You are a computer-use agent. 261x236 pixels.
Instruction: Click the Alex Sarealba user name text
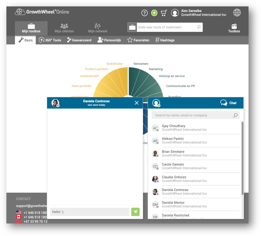191,11
